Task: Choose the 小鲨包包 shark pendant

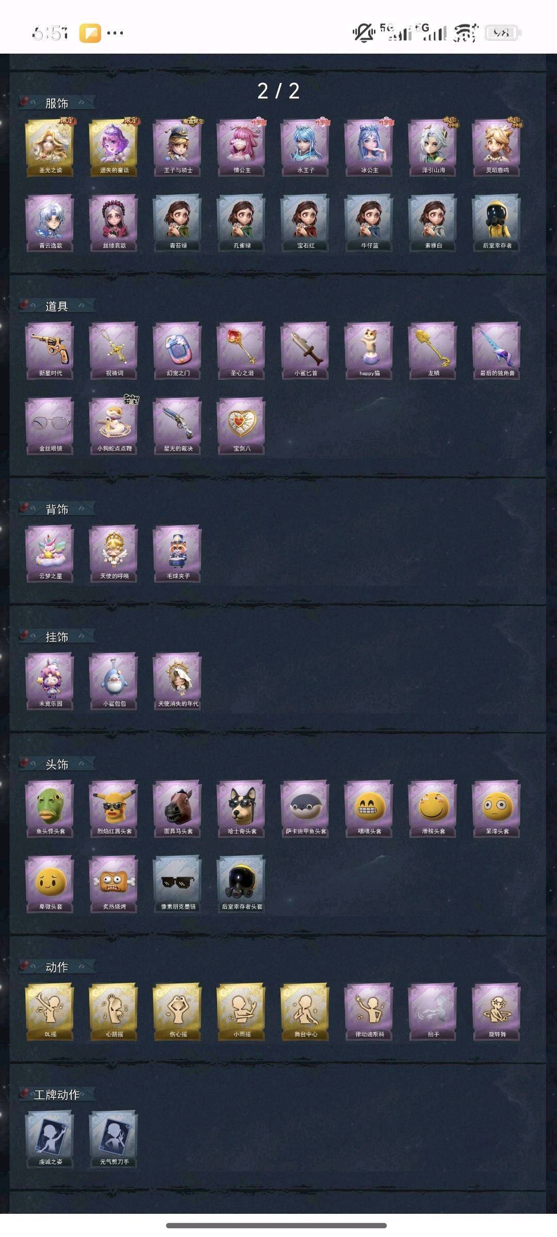Action: click(114, 681)
